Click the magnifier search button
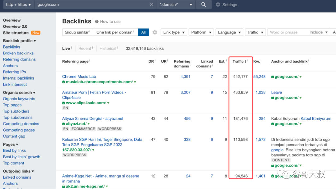 coord(203,4)
